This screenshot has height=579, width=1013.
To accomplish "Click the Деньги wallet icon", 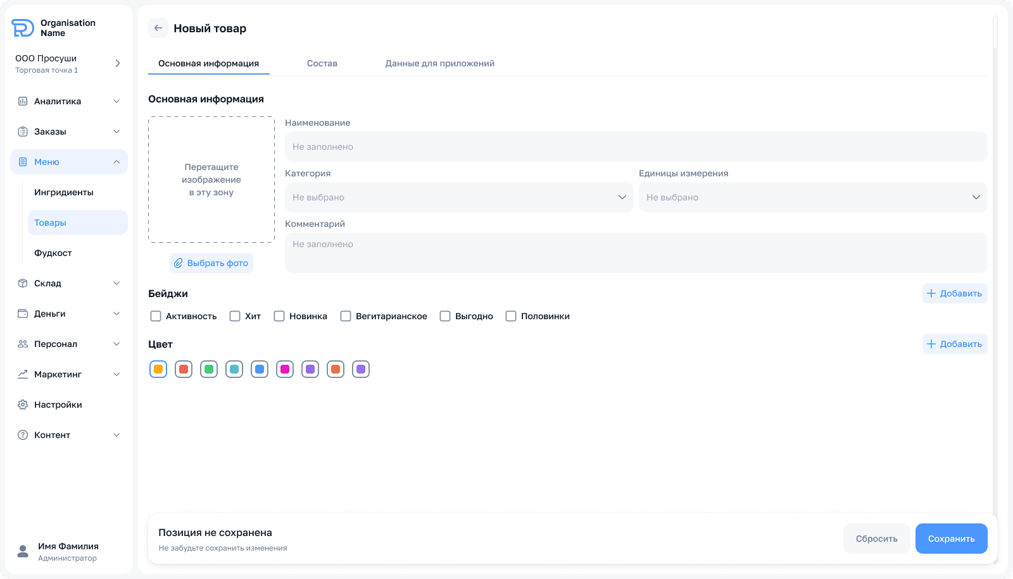I will (23, 314).
